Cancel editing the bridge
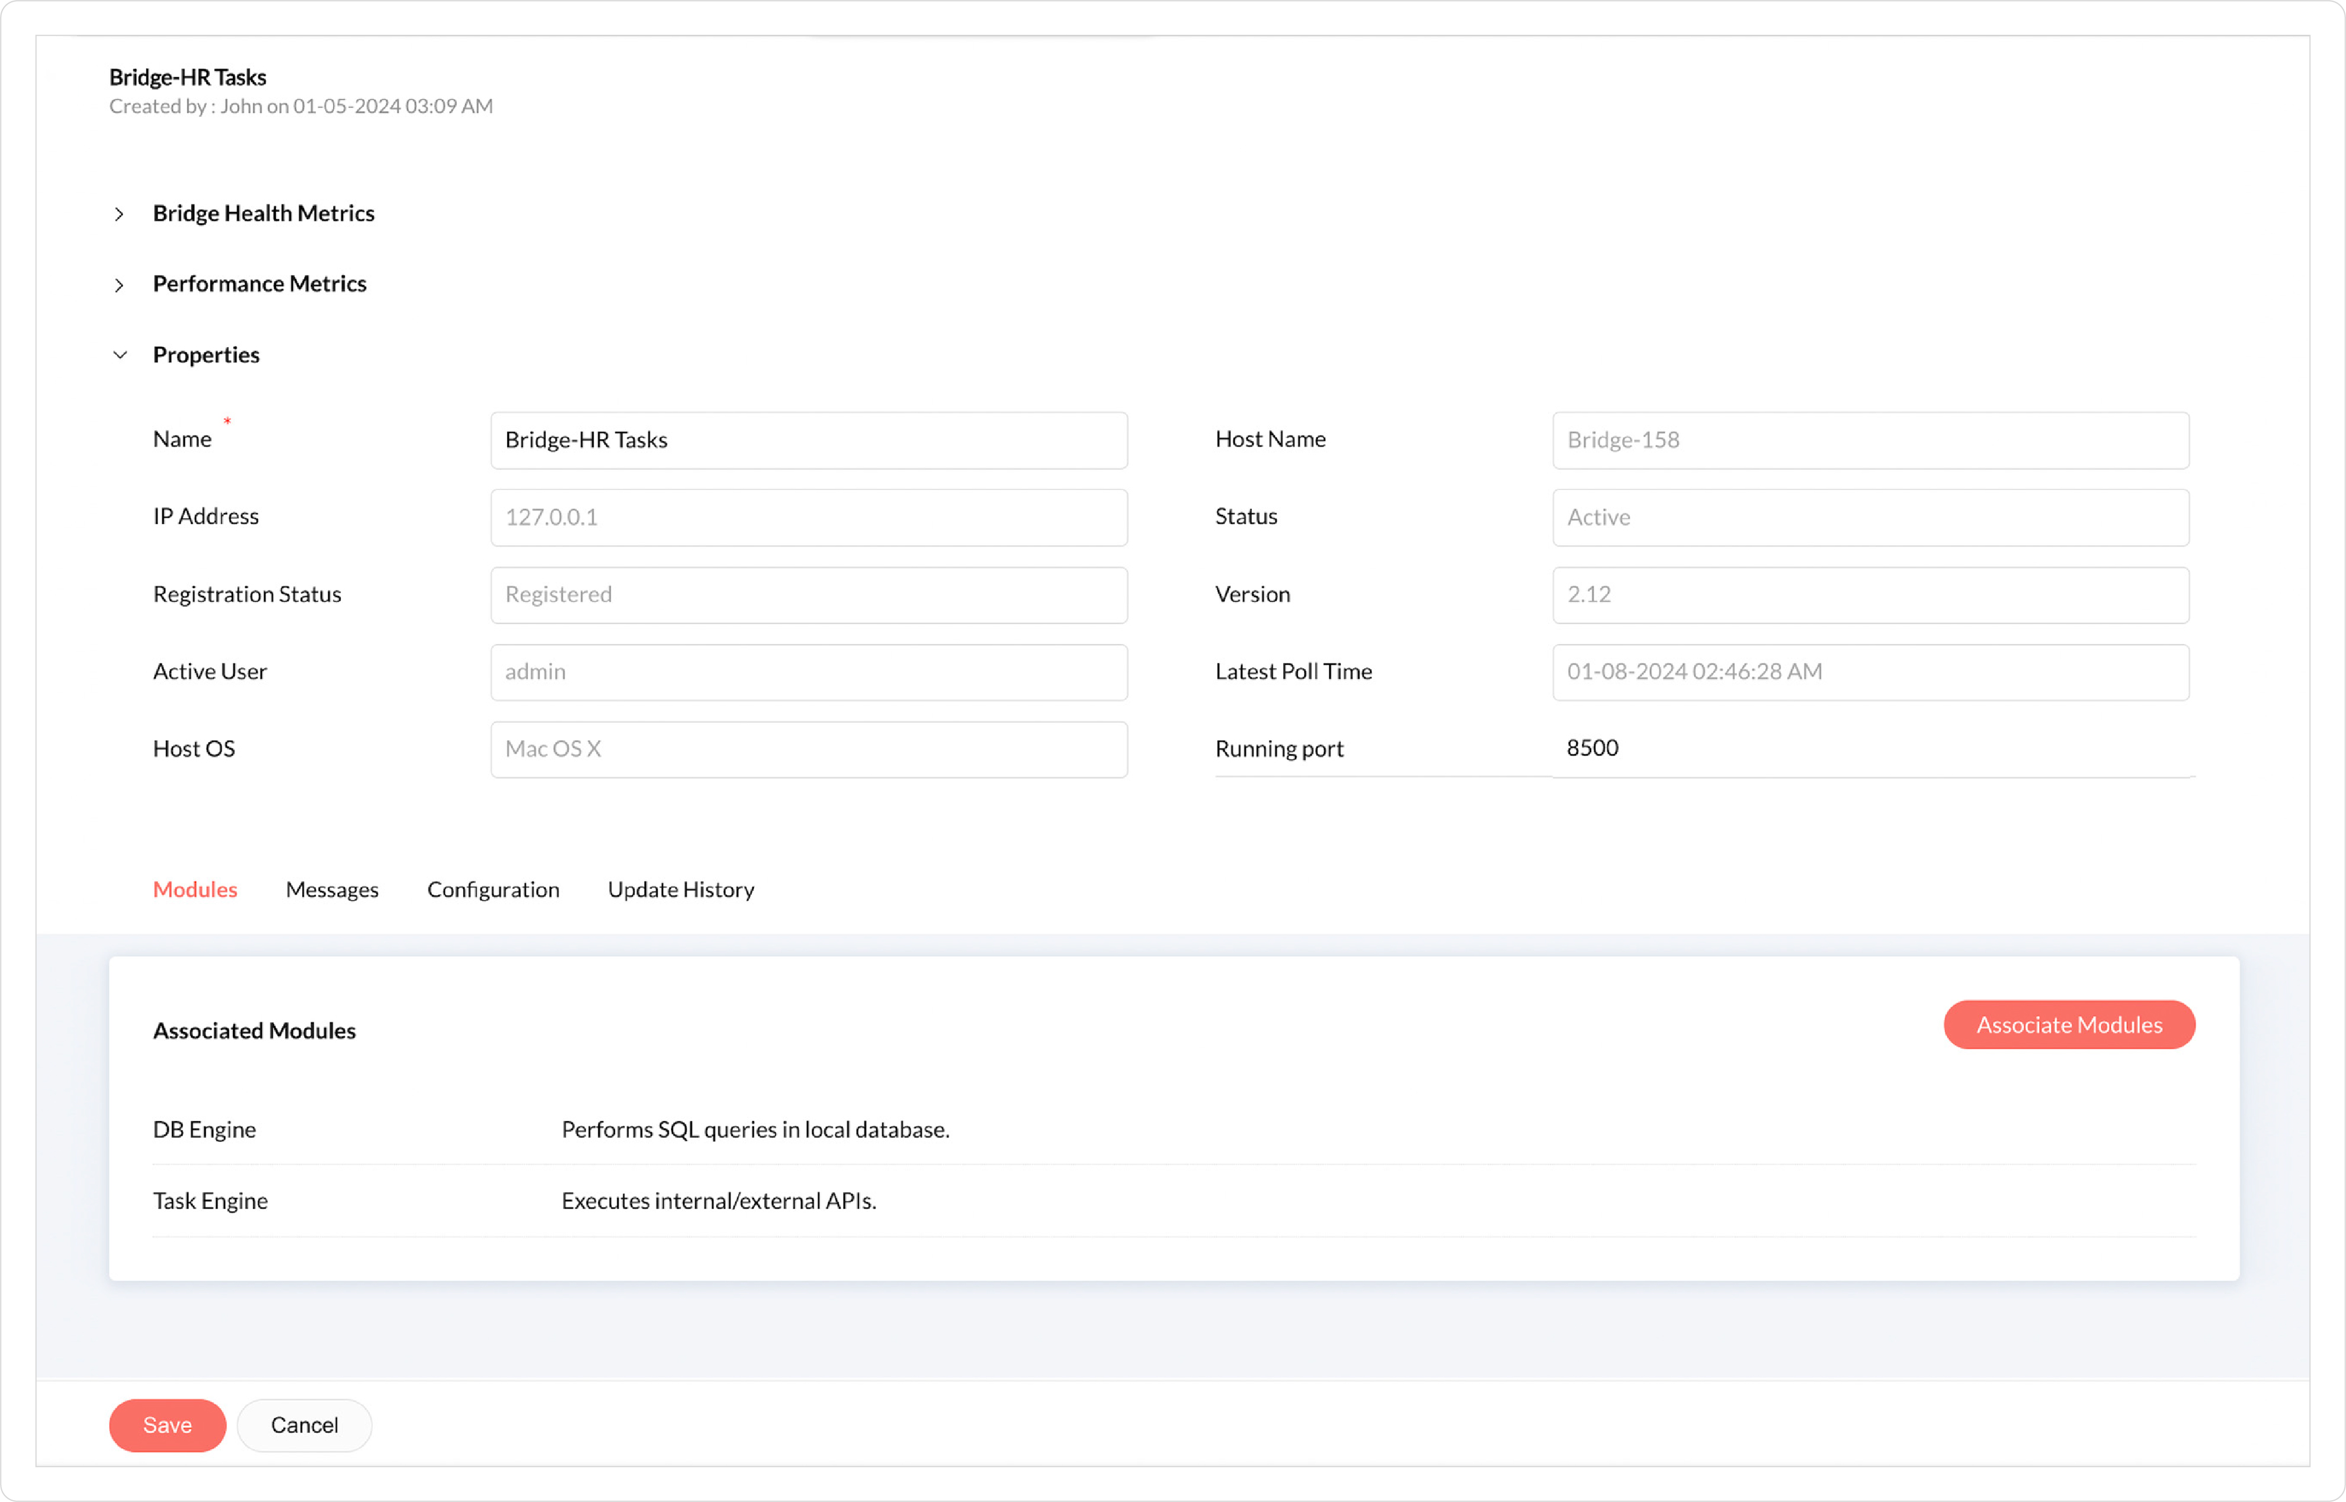Viewport: 2346px width, 1502px height. coord(305,1425)
